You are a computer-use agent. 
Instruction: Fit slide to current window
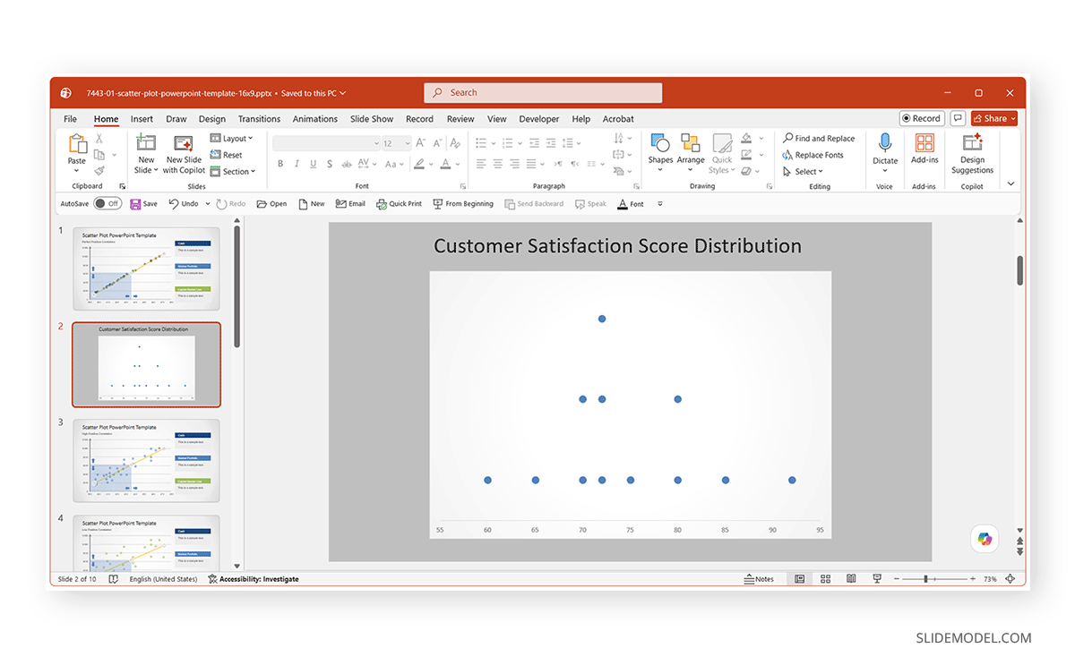(1010, 579)
